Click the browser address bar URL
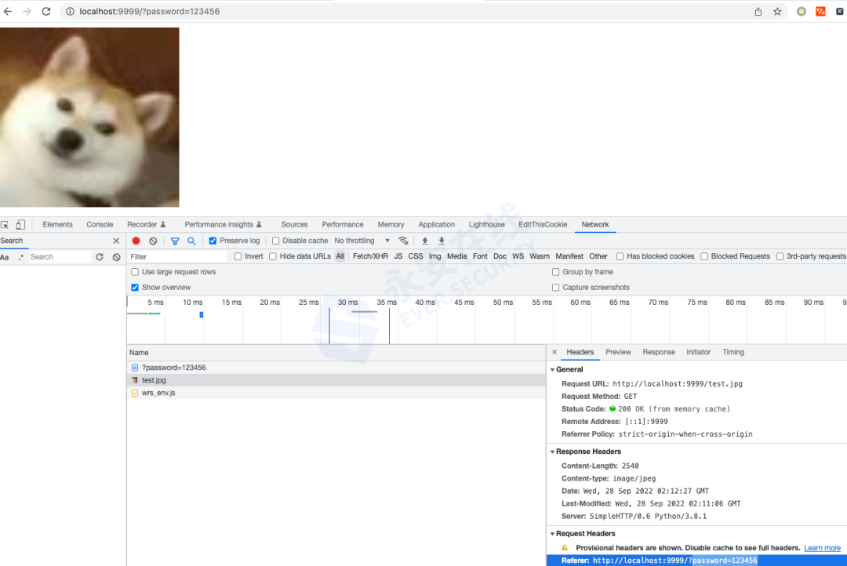Viewport: 847px width, 566px height. (150, 11)
